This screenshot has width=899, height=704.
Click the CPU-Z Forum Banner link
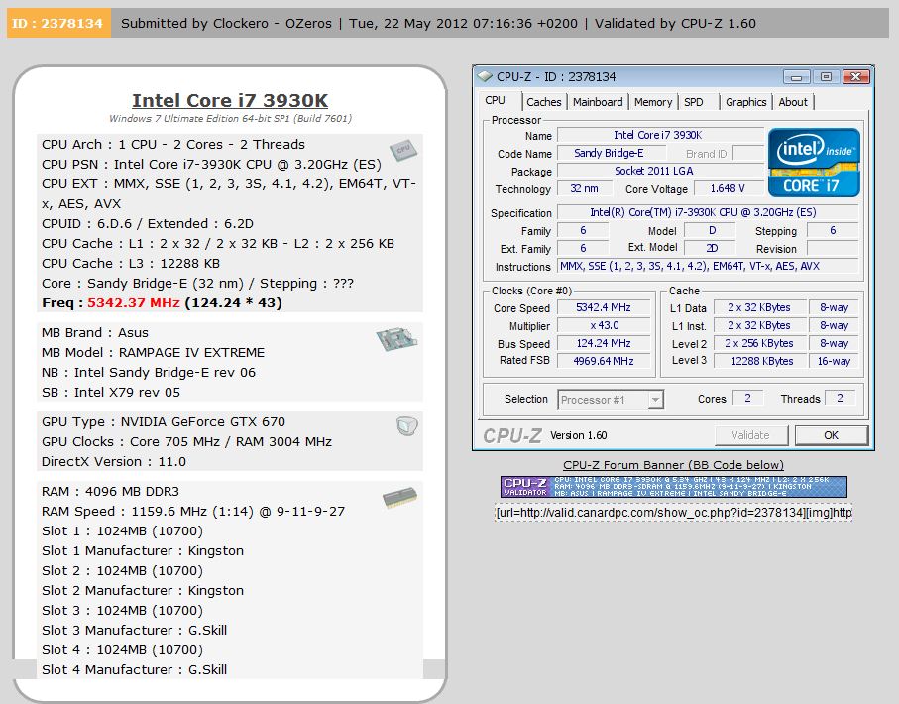(x=673, y=465)
